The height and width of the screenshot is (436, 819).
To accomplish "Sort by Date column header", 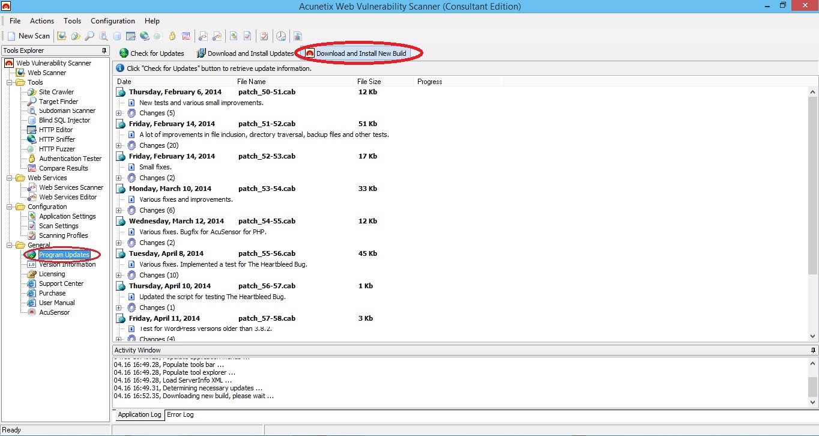I will point(174,82).
